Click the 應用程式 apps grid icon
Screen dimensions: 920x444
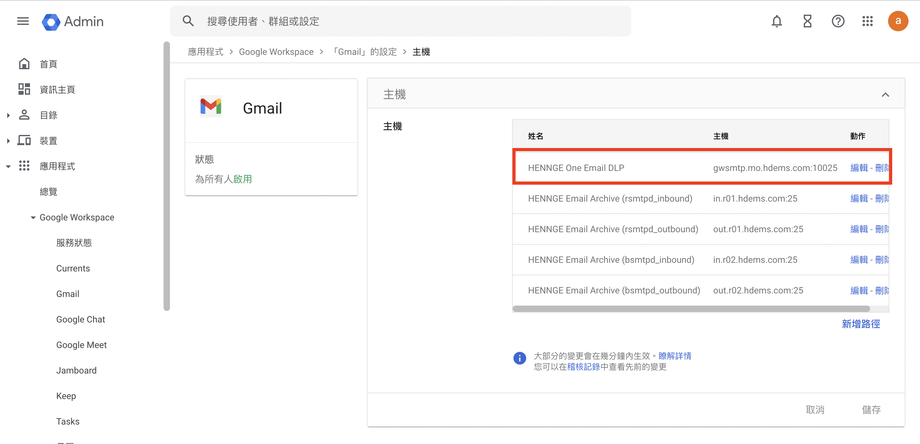pos(24,166)
